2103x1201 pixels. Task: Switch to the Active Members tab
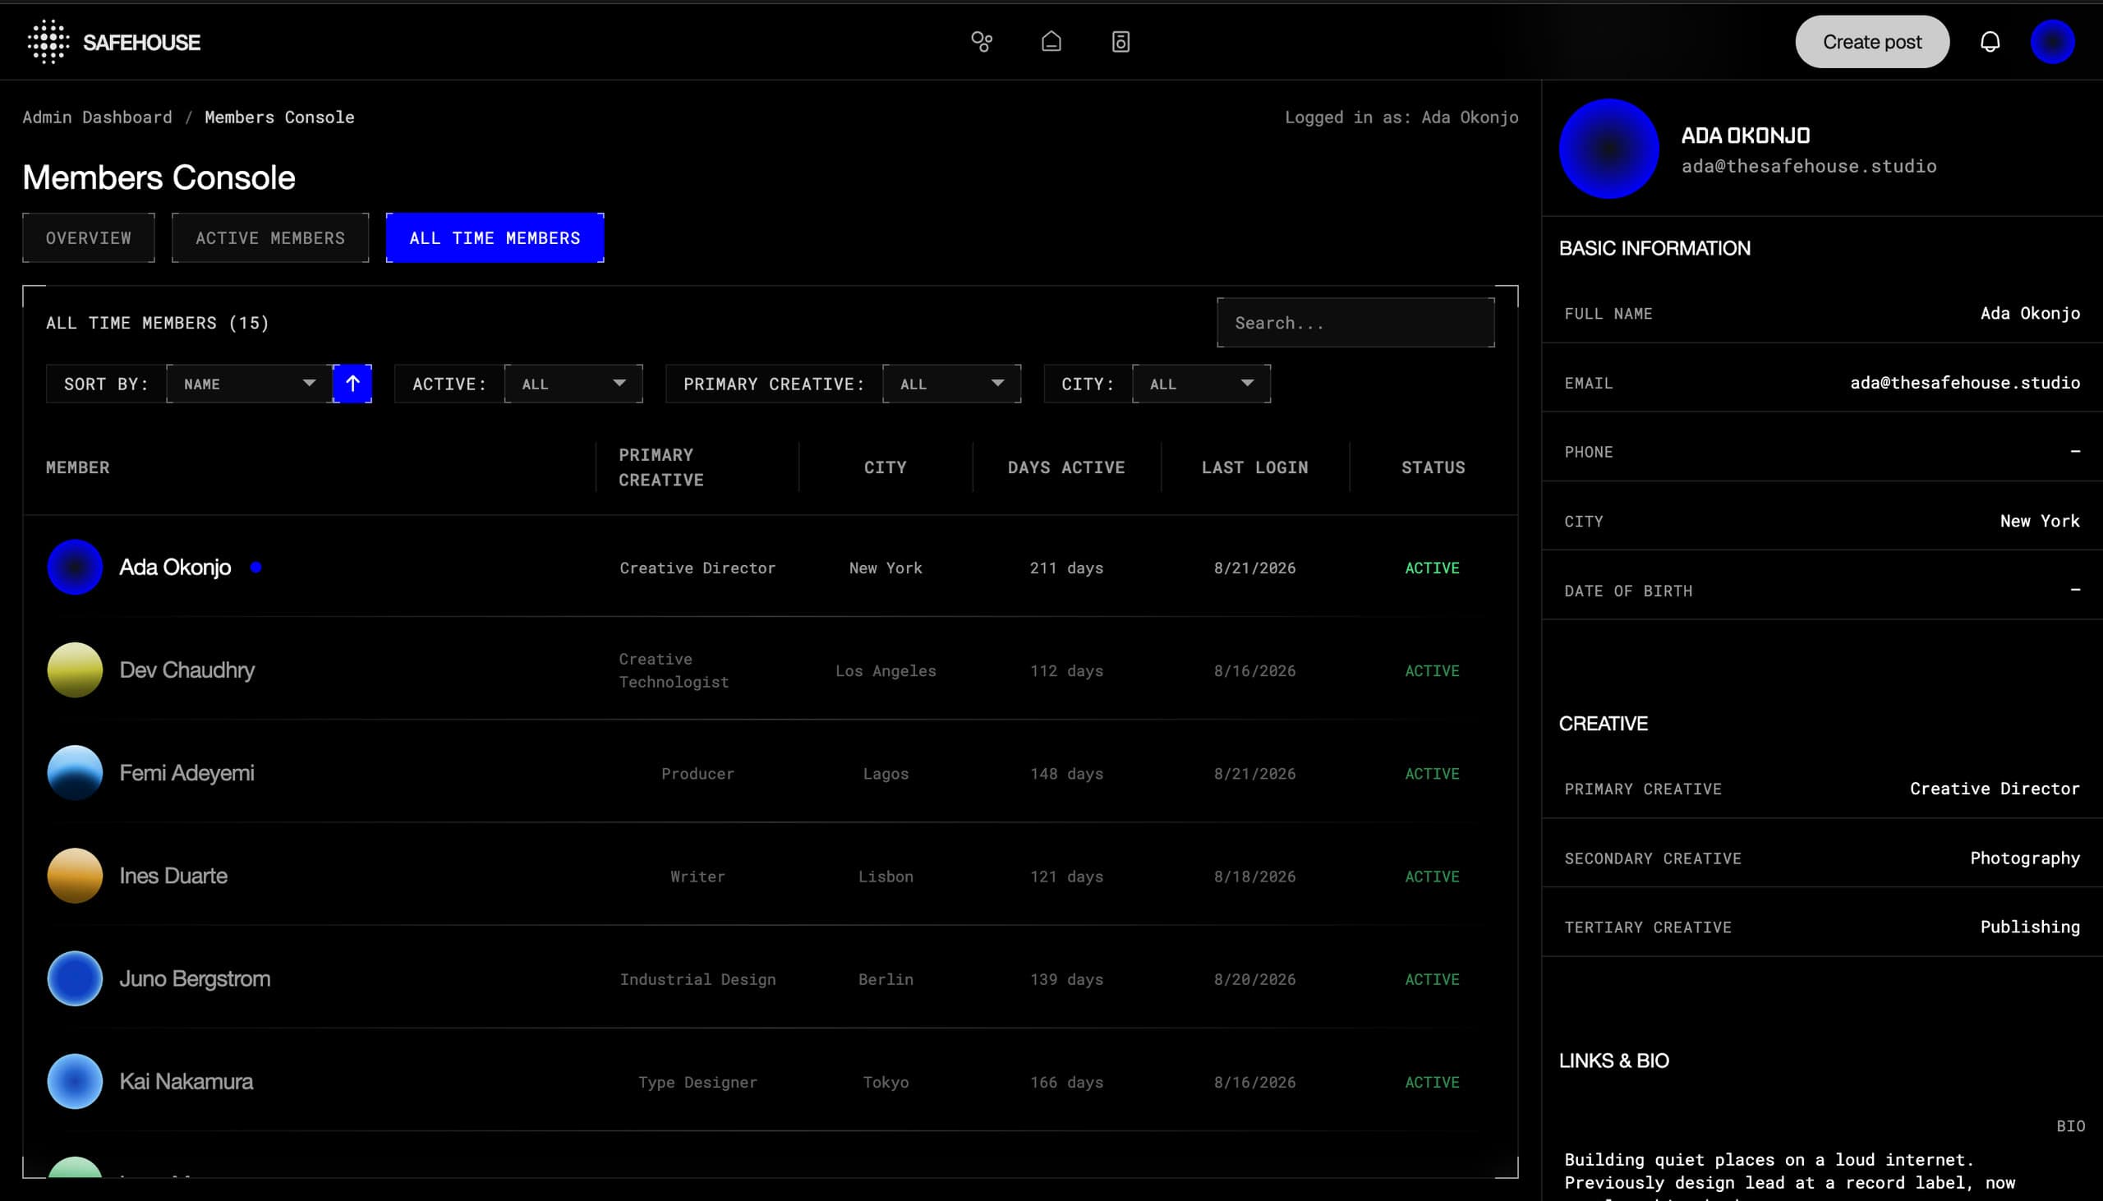click(269, 237)
